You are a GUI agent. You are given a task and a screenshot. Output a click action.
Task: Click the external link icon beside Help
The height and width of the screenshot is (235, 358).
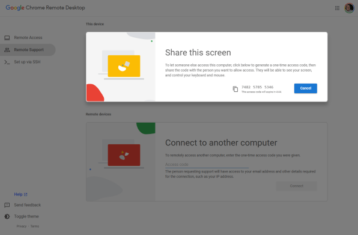pyautogui.click(x=26, y=194)
